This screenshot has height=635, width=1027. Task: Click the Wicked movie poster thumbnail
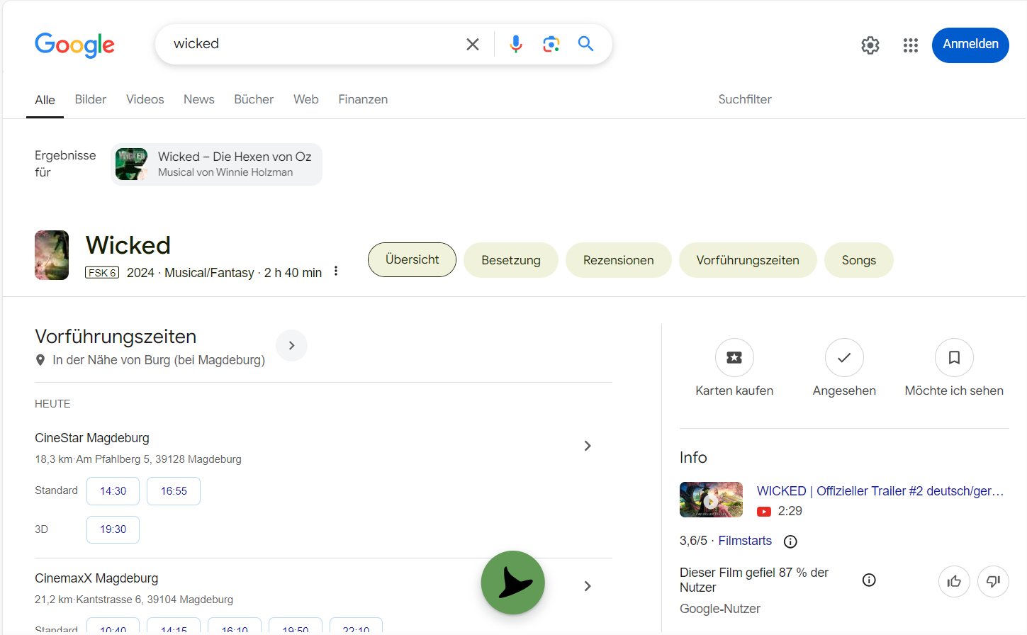click(52, 255)
